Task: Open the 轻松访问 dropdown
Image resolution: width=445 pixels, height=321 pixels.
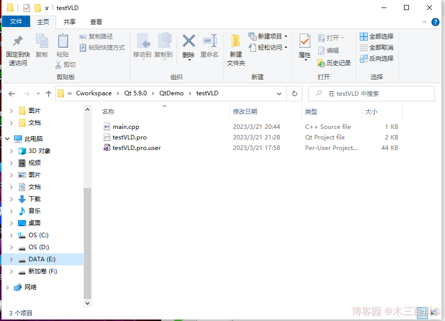Action: [x=268, y=48]
